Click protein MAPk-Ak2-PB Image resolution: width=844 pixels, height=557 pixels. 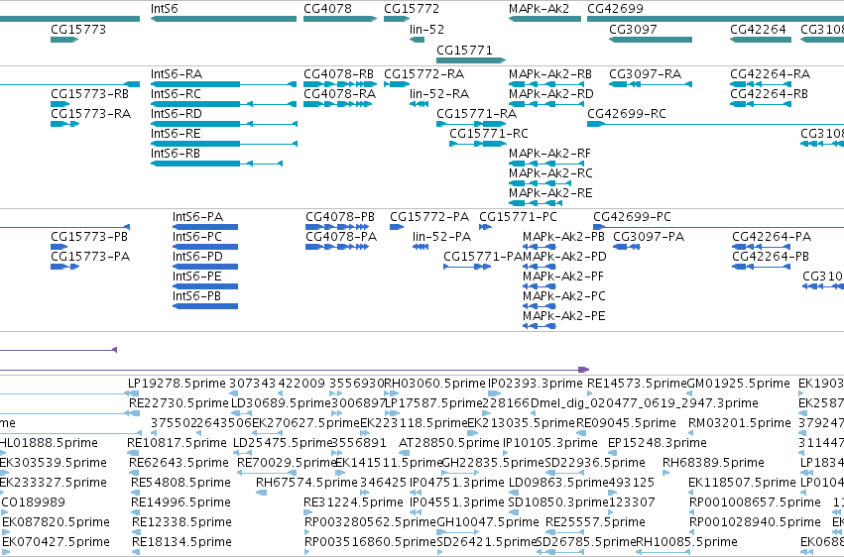(x=539, y=247)
